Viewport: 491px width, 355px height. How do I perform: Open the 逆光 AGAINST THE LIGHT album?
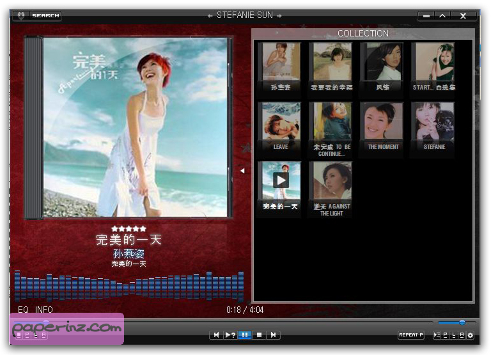coord(332,189)
